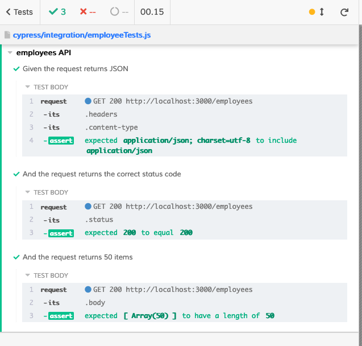This screenshot has width=362, height=346.
Task: Click the orange auto-scrolling status dot
Action: [x=312, y=12]
